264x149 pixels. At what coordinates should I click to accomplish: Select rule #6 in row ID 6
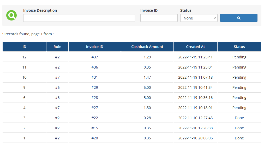[x=57, y=98]
